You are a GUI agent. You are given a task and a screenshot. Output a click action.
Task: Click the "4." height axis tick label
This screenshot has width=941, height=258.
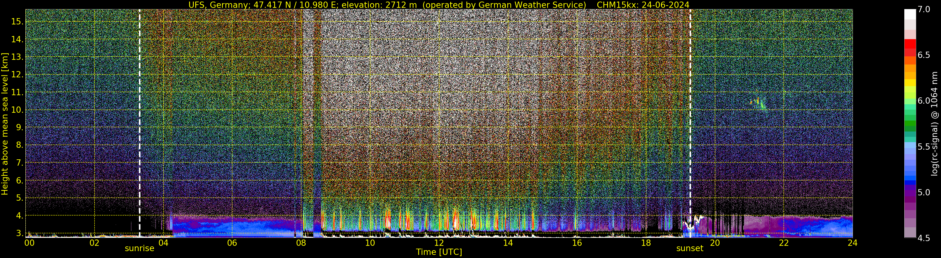click(19, 216)
